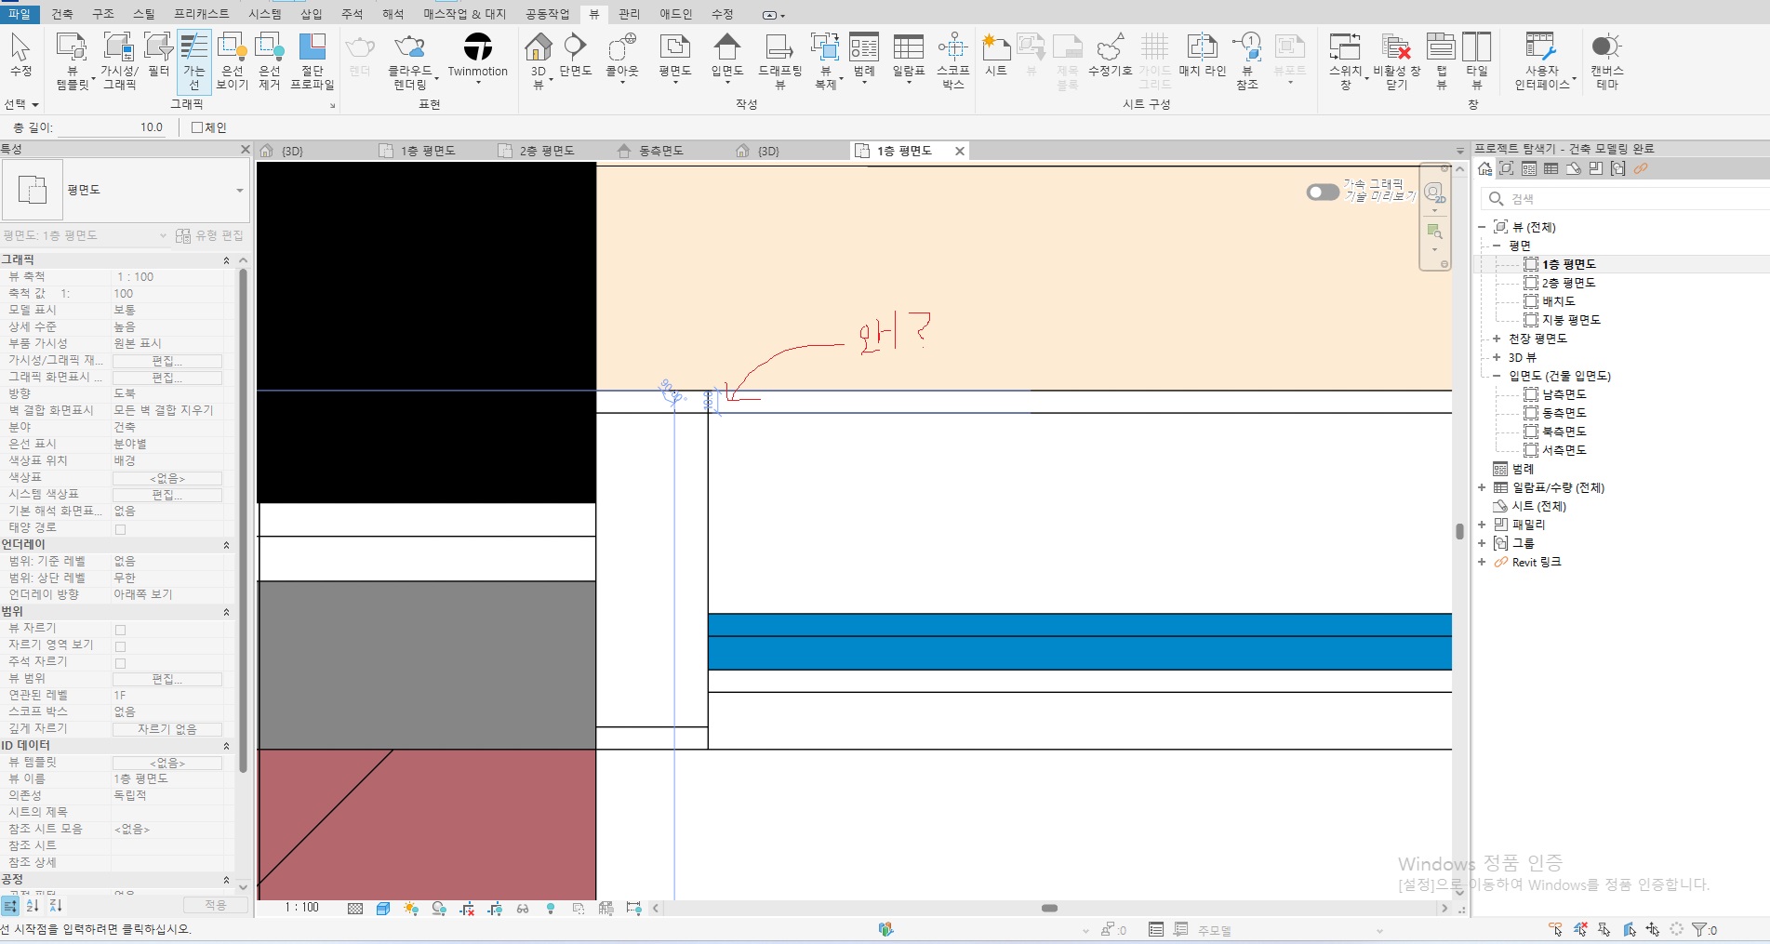Collapse 입면도 (건물 입면도) node
The height and width of the screenshot is (944, 1770).
tap(1497, 376)
